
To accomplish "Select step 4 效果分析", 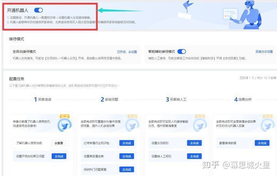I will (x=243, y=99).
